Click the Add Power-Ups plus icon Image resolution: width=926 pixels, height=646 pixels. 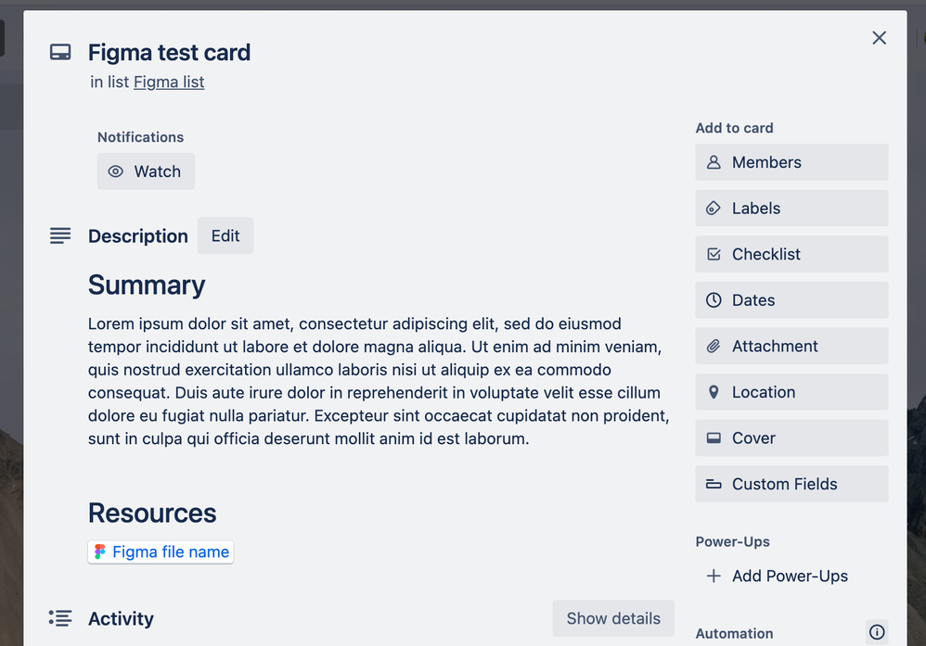click(x=714, y=576)
